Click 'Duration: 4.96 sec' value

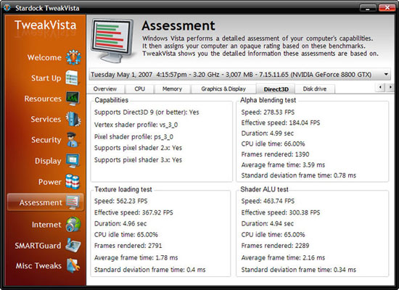pos(120,223)
